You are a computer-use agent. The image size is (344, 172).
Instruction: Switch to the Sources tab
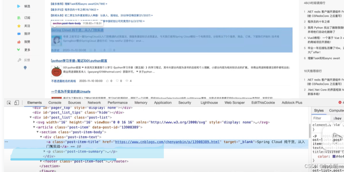pos(74,103)
